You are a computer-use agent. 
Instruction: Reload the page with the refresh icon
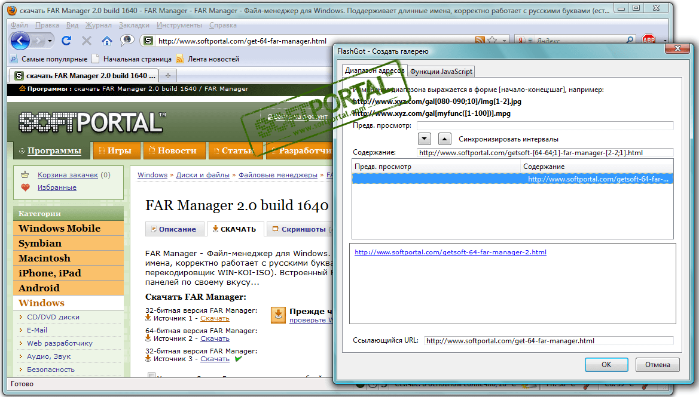click(66, 41)
